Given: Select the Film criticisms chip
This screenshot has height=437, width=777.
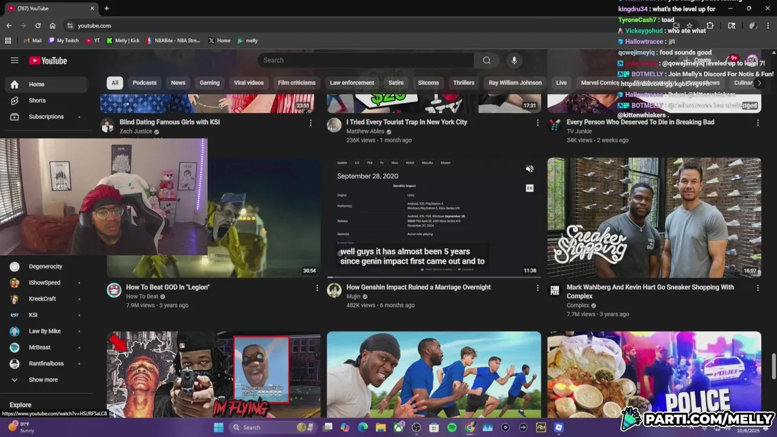Looking at the screenshot, I should coord(297,83).
